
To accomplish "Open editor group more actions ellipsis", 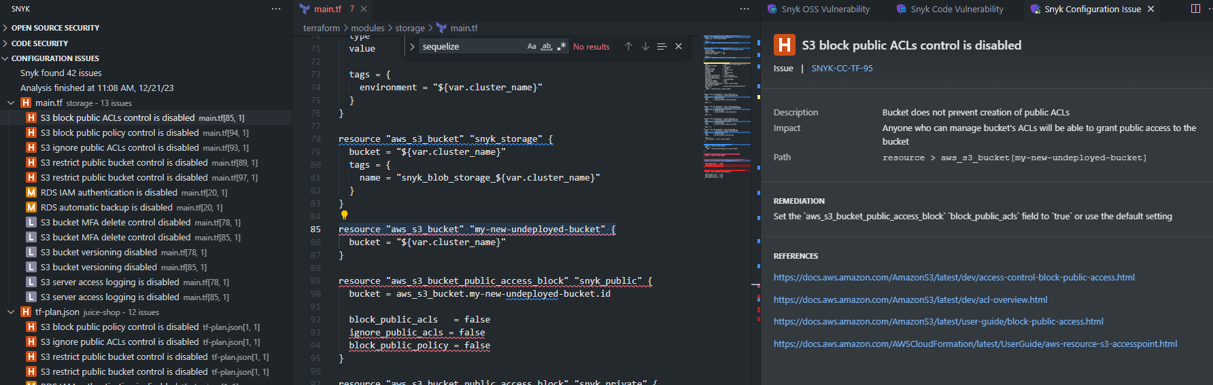I will (745, 9).
